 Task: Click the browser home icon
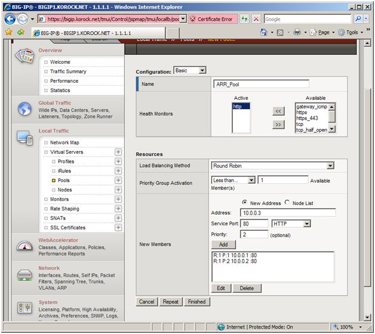coord(263,32)
